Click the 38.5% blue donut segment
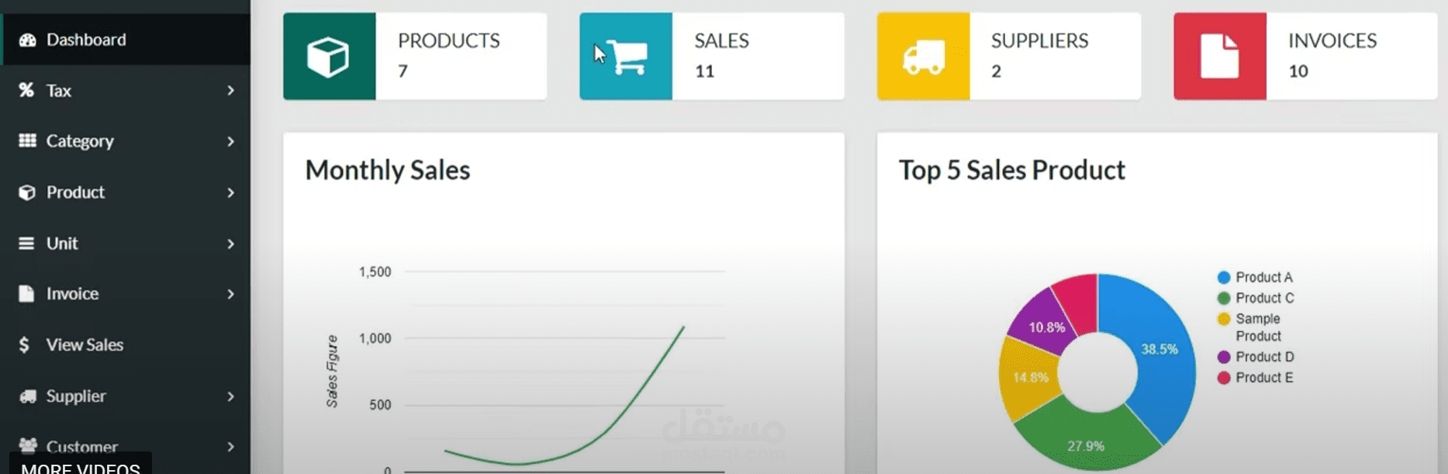 tap(1159, 350)
